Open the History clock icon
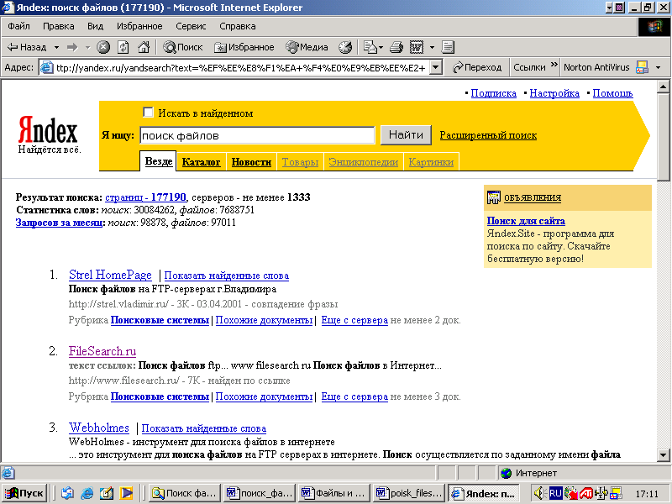The image size is (672, 504). [x=345, y=47]
